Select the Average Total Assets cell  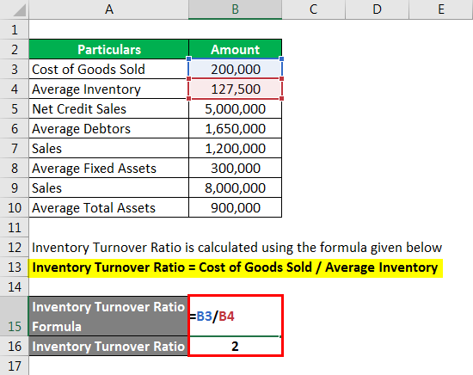coord(109,207)
